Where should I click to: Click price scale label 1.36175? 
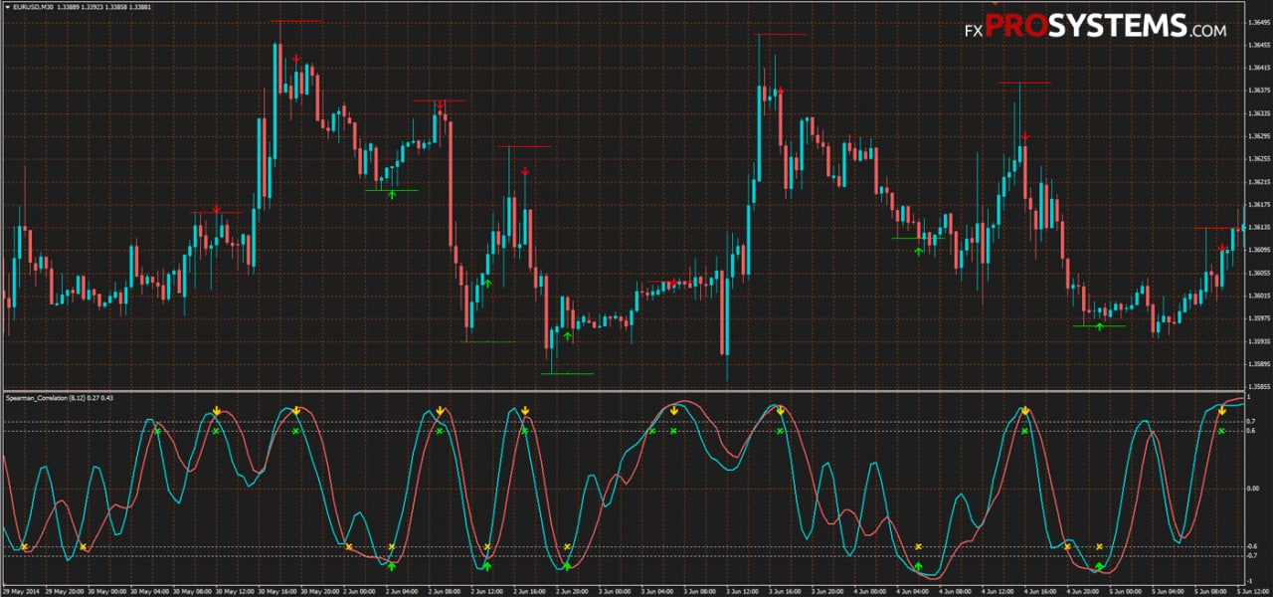[1258, 205]
